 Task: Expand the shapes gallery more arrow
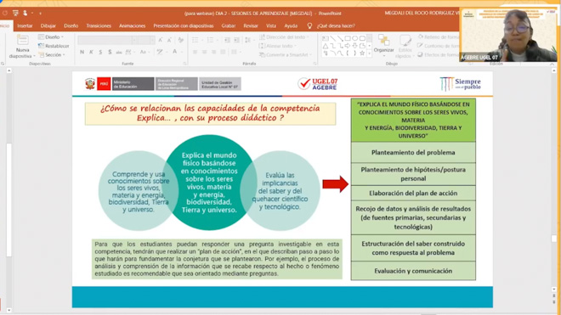coord(369,54)
